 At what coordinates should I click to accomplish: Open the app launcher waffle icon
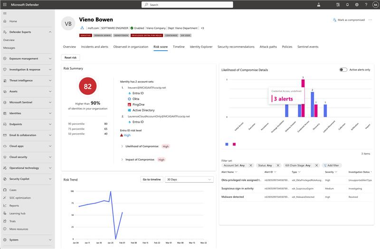[5, 5]
